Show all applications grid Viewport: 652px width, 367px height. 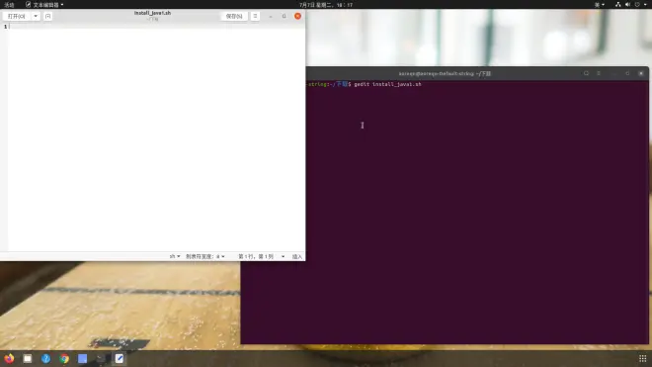642,358
